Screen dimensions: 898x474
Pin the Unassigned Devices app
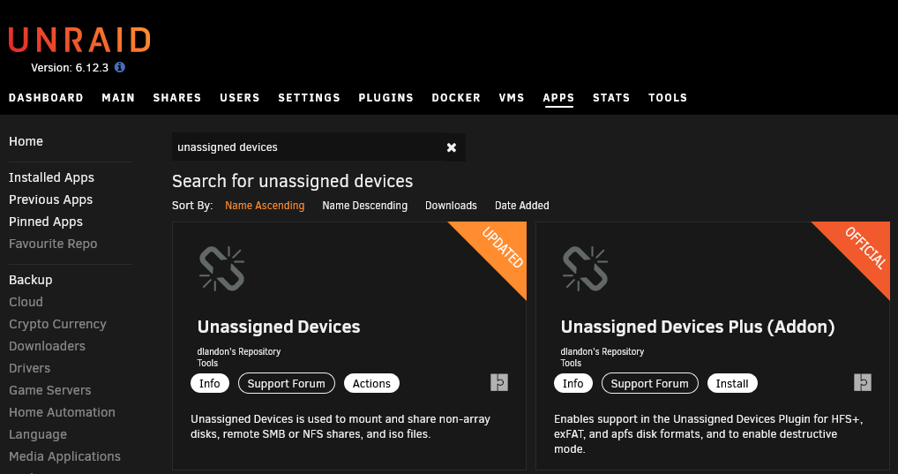(499, 382)
